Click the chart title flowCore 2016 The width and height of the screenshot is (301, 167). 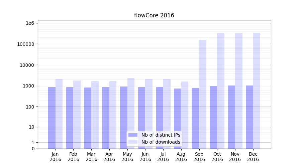154,15
